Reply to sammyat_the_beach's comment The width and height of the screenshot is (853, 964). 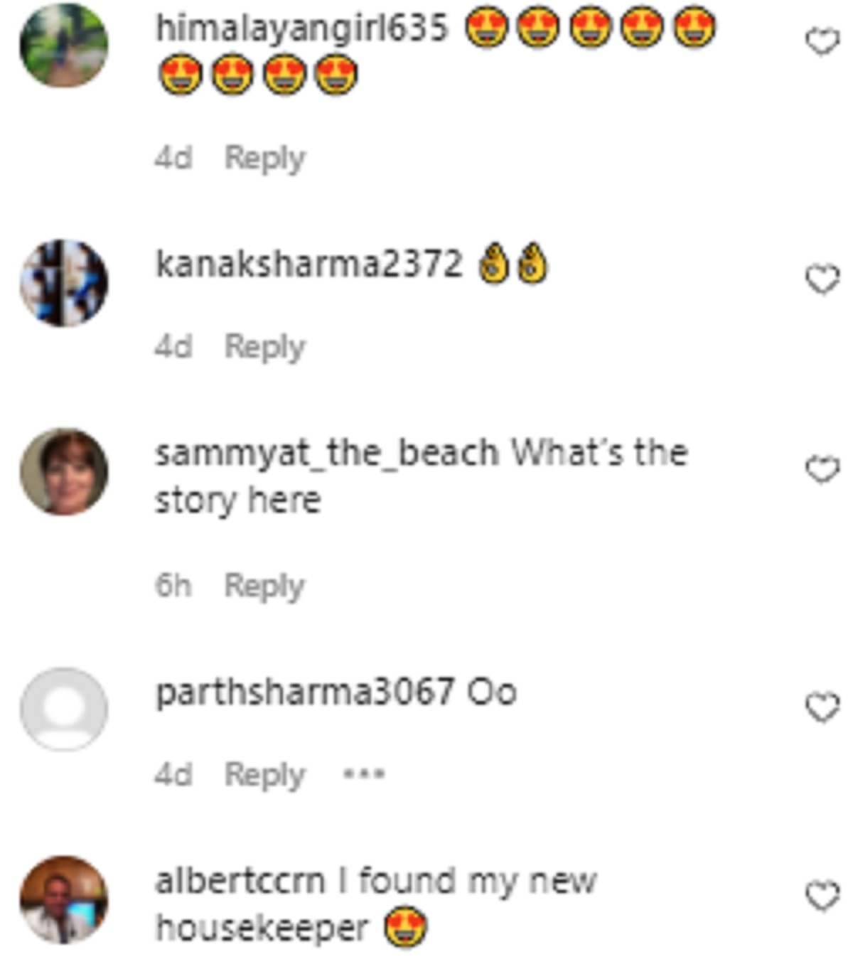pos(264,586)
